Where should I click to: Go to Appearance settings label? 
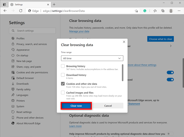tap(23, 50)
